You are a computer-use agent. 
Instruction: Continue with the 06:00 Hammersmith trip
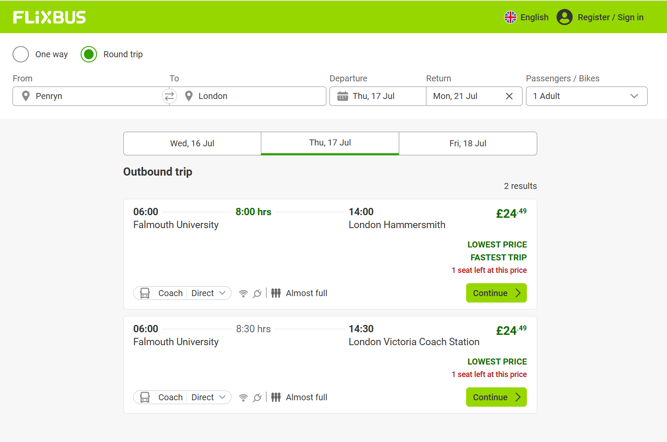point(496,293)
